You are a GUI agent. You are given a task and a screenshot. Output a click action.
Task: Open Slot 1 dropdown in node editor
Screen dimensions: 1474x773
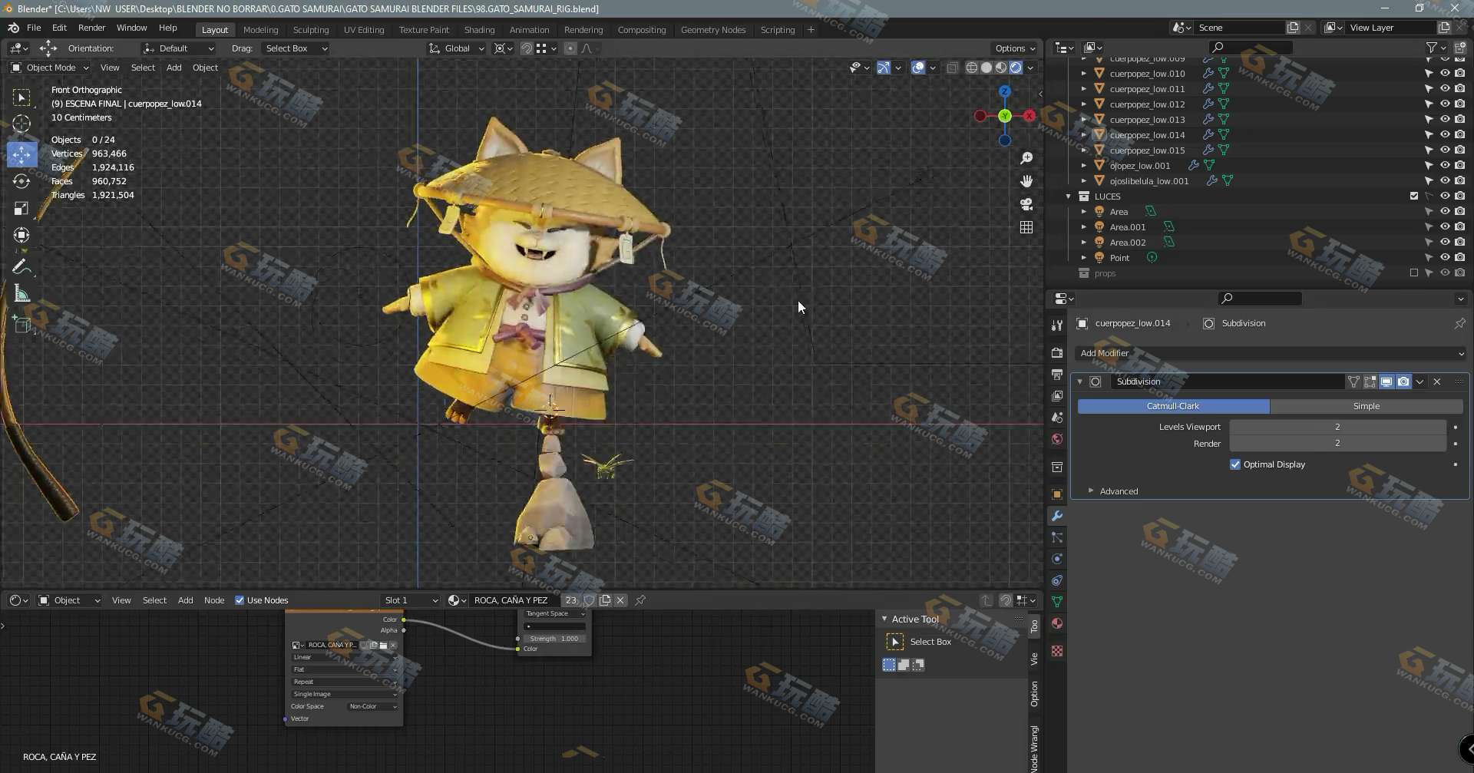click(x=411, y=600)
